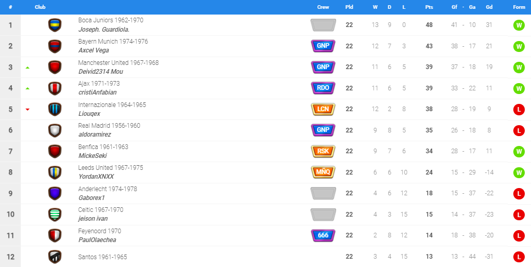
Task: Click the Club column header
Action: coord(40,7)
